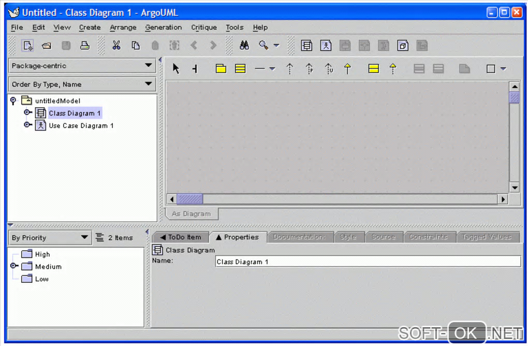528x346 pixels.
Task: Select the untitledModel tree item
Action: coord(57,100)
